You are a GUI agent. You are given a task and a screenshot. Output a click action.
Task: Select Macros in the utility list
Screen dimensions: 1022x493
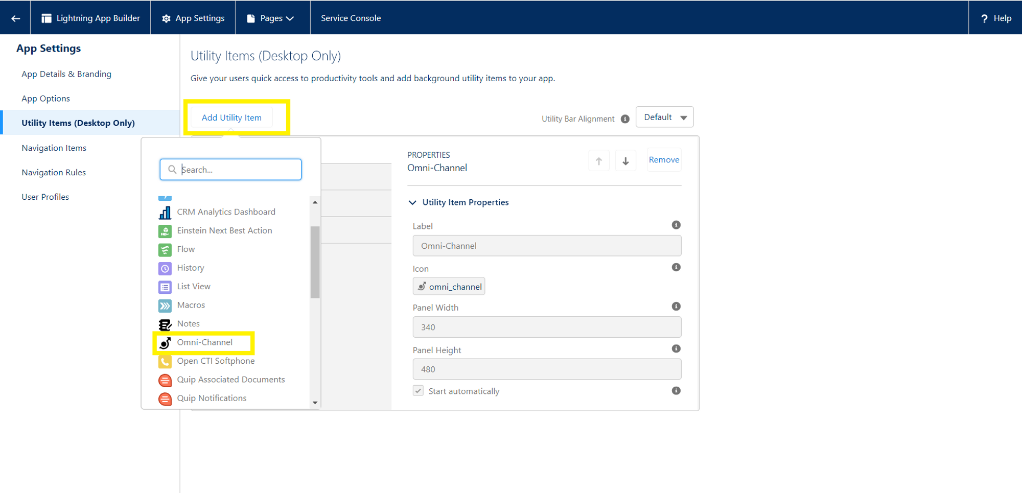[x=191, y=305]
